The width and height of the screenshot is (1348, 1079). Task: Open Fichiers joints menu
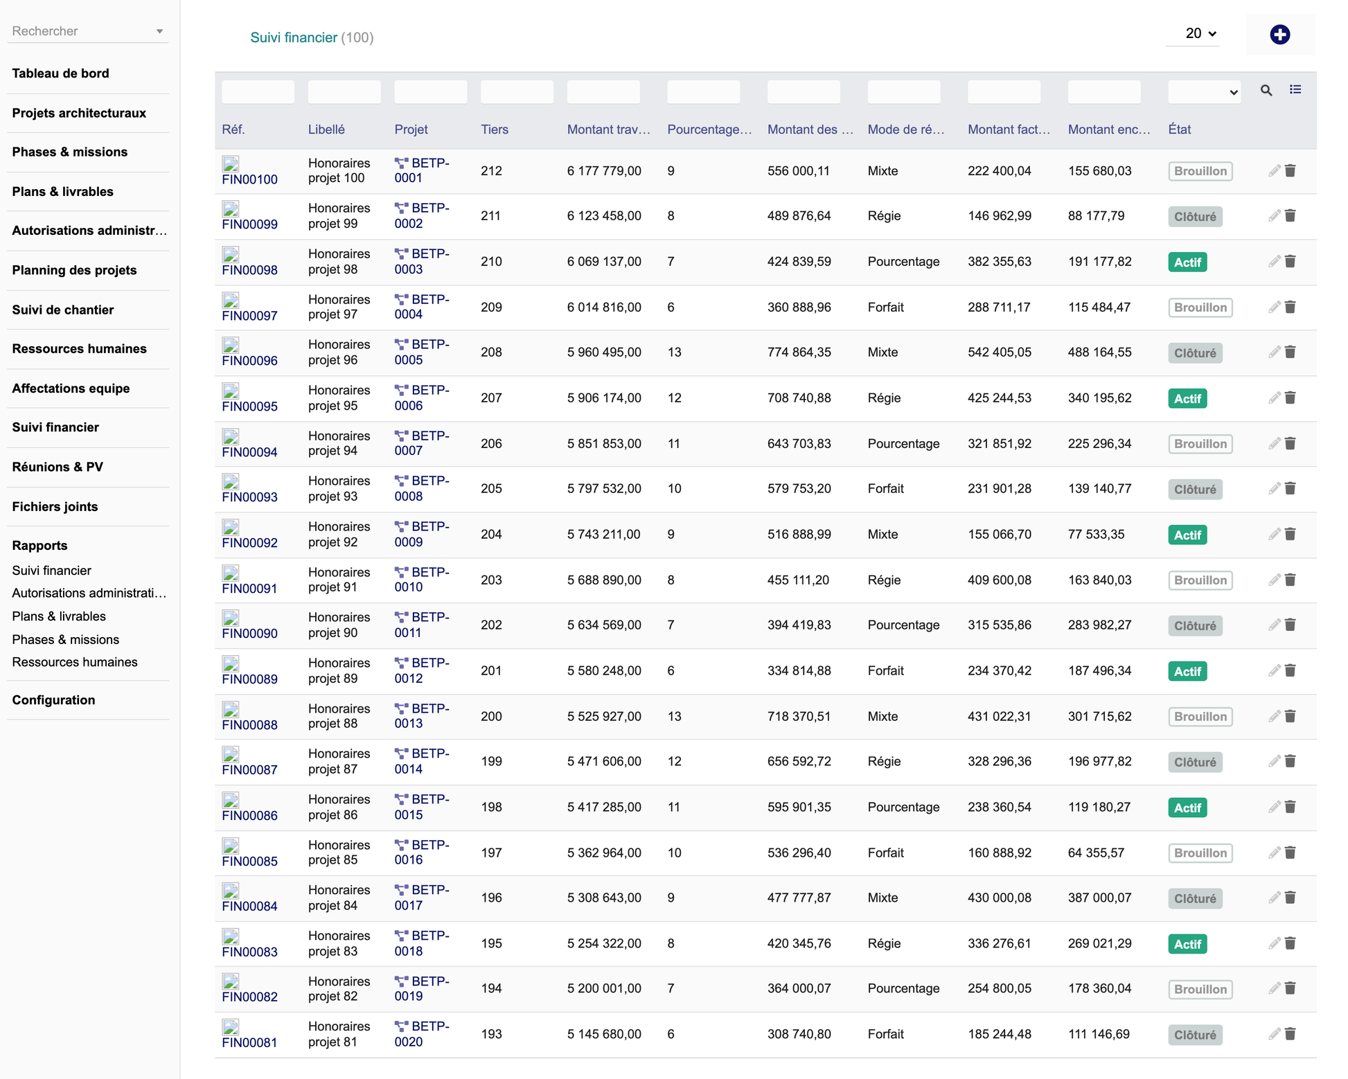click(x=55, y=506)
